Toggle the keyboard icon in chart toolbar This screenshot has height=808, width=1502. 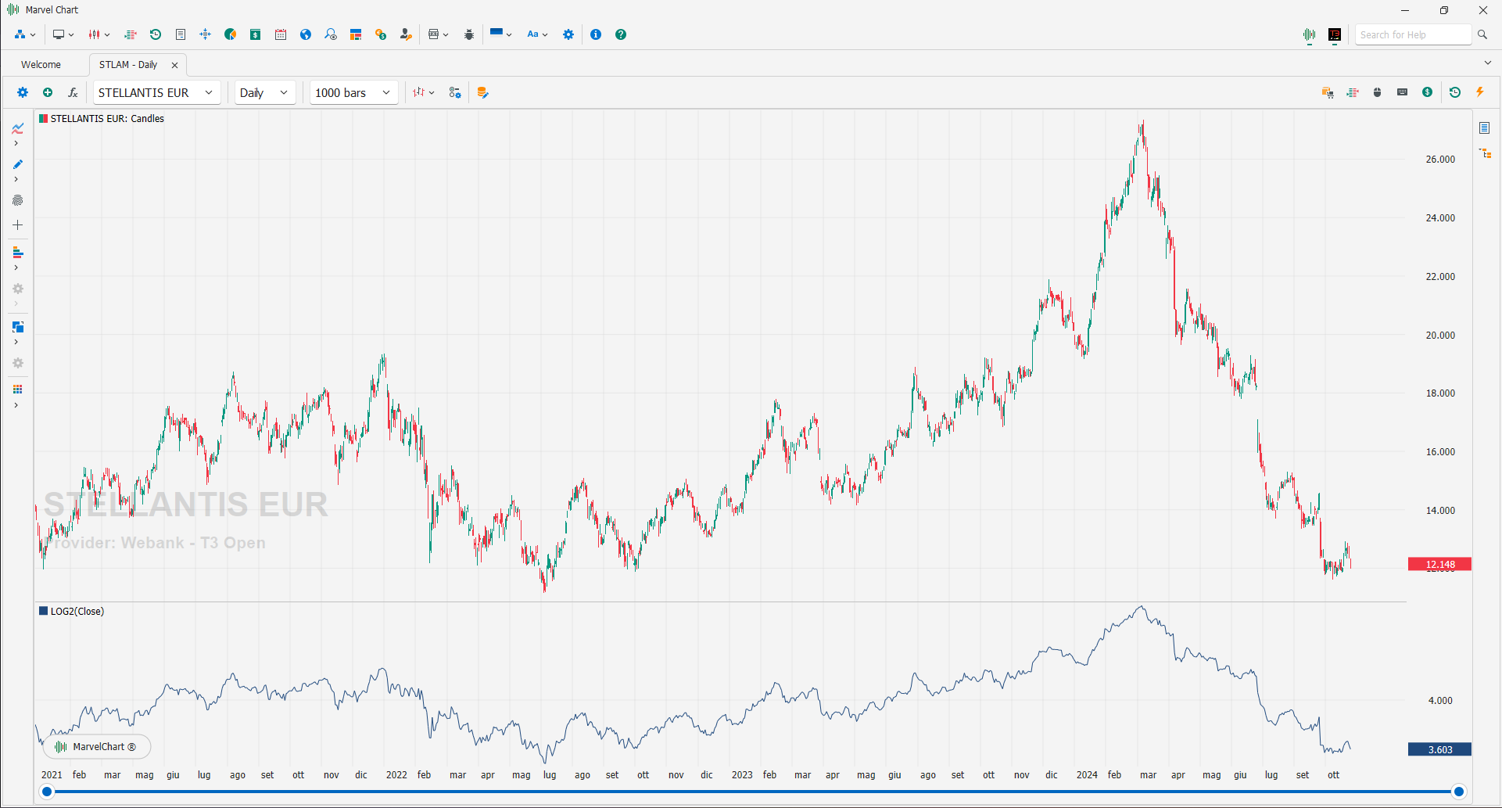1403,92
